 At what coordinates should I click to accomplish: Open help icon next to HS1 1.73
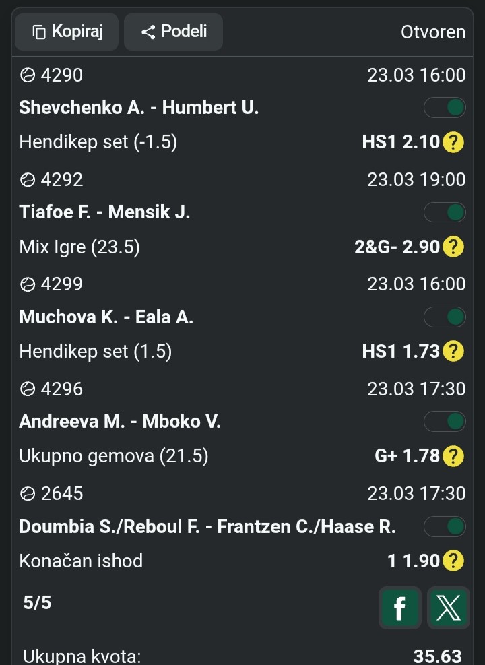click(455, 351)
